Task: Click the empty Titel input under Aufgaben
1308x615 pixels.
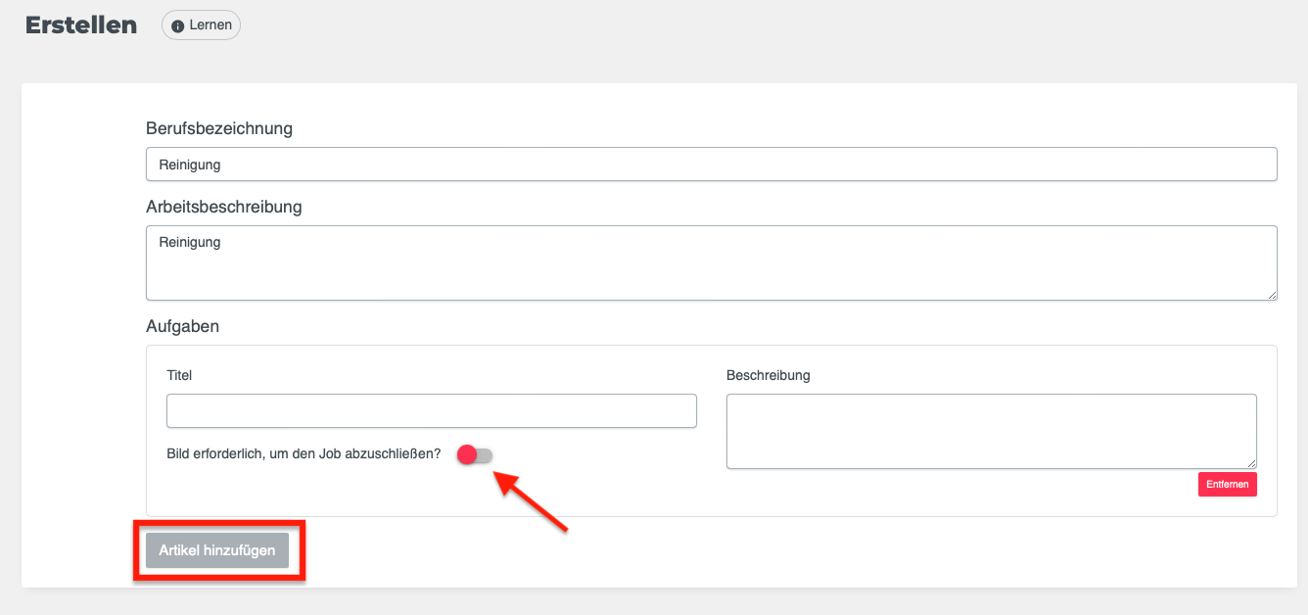Action: point(431,410)
